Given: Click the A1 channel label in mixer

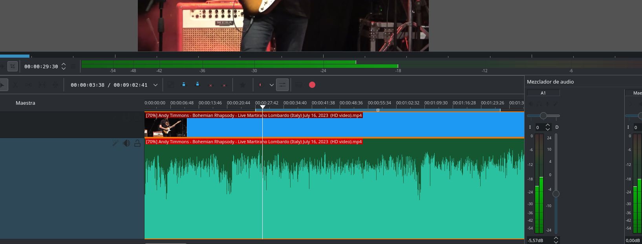Looking at the screenshot, I should coord(543,93).
